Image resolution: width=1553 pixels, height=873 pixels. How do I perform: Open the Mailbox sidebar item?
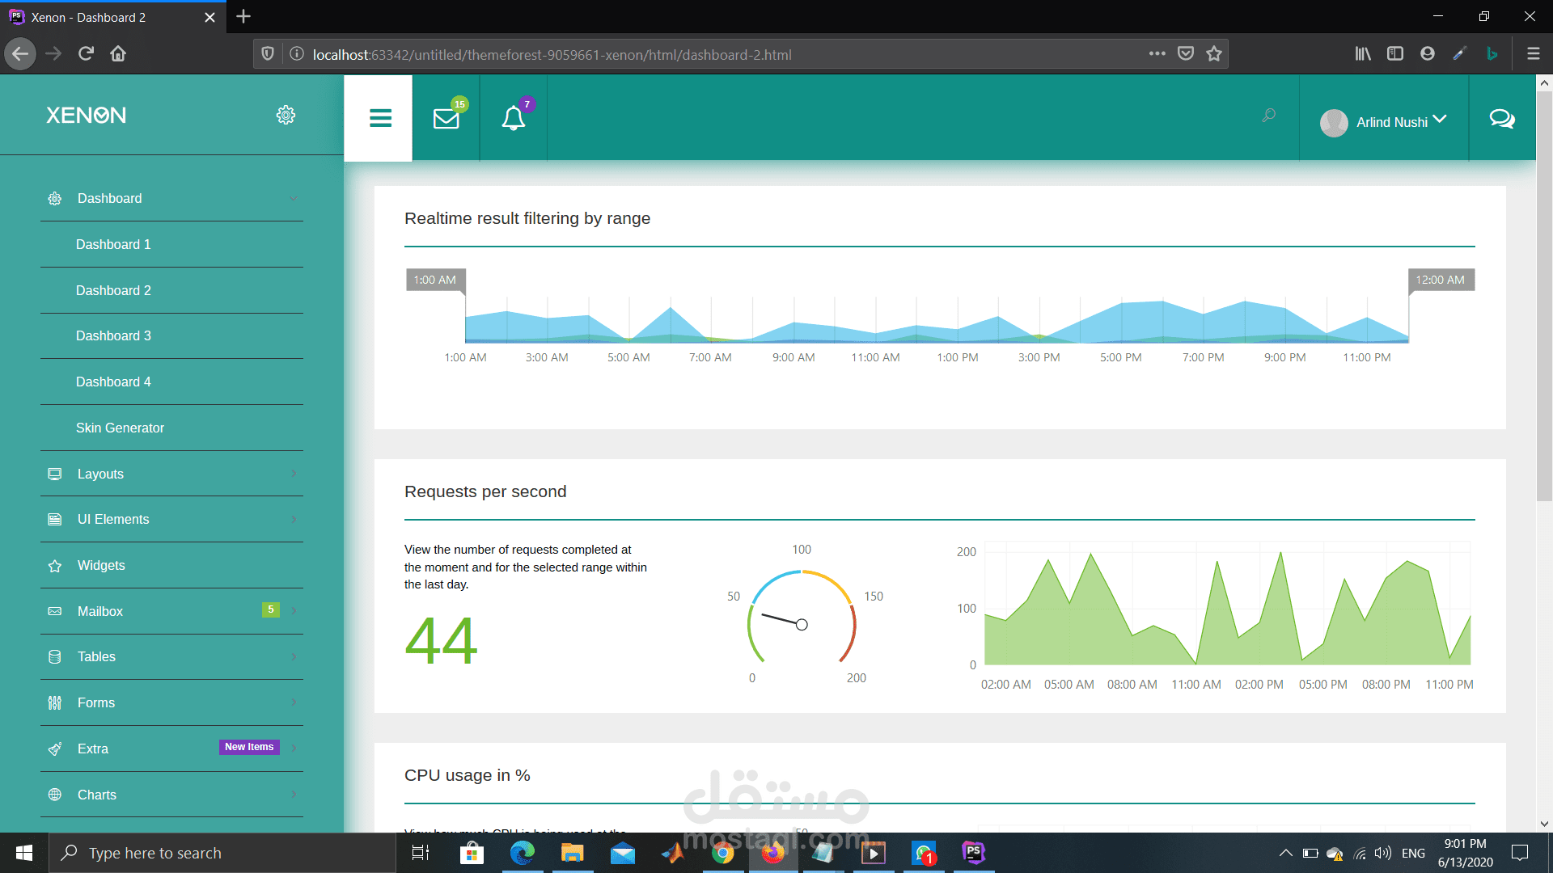(100, 611)
